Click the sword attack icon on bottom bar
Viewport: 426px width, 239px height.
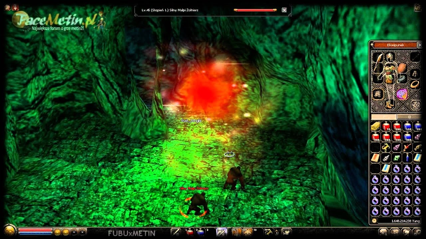pos(175,232)
